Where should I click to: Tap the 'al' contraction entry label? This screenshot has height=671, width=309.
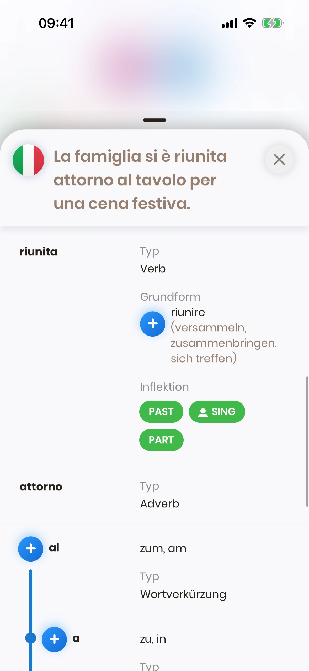click(54, 548)
